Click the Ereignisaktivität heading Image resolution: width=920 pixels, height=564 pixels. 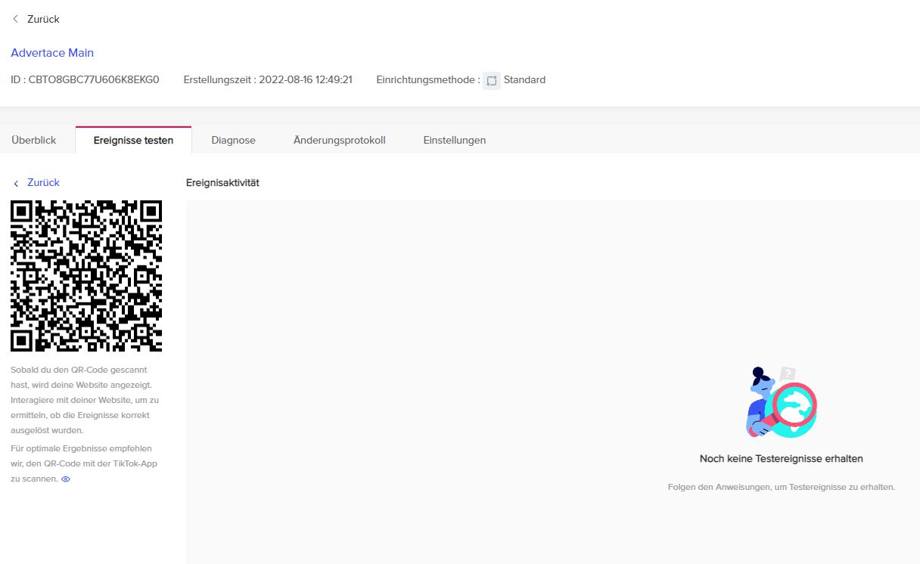[222, 183]
